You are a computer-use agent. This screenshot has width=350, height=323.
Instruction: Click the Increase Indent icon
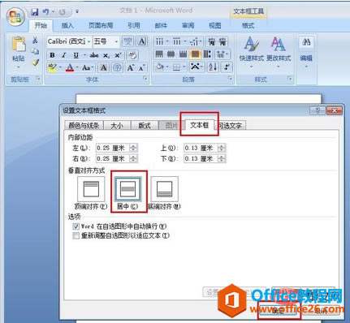tap(223, 41)
